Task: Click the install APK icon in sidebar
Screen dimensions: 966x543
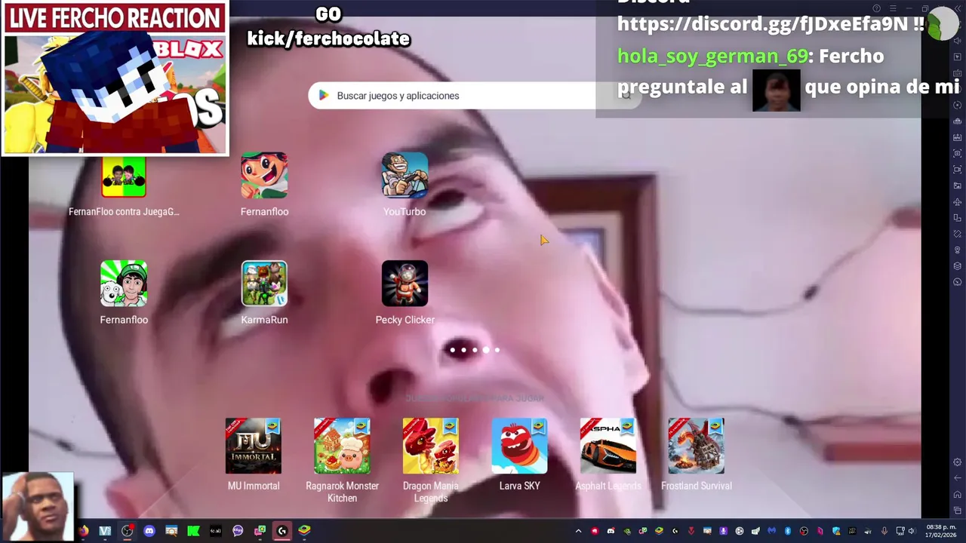Action: tap(957, 137)
